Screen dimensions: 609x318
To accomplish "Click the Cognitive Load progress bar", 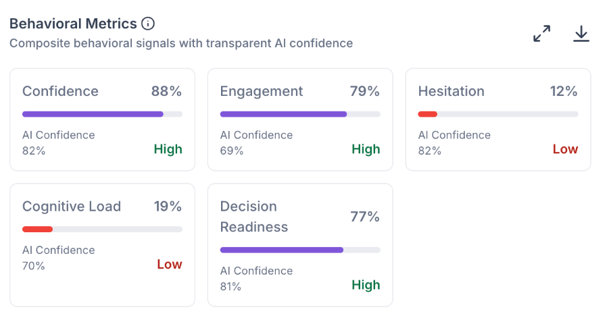I will (102, 229).
